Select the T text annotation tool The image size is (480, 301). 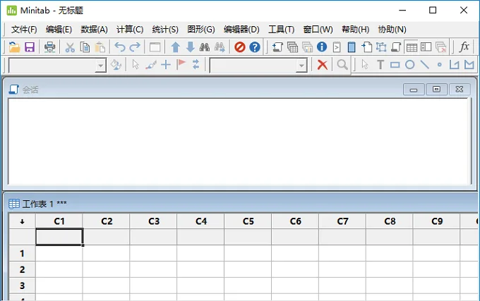coord(380,65)
